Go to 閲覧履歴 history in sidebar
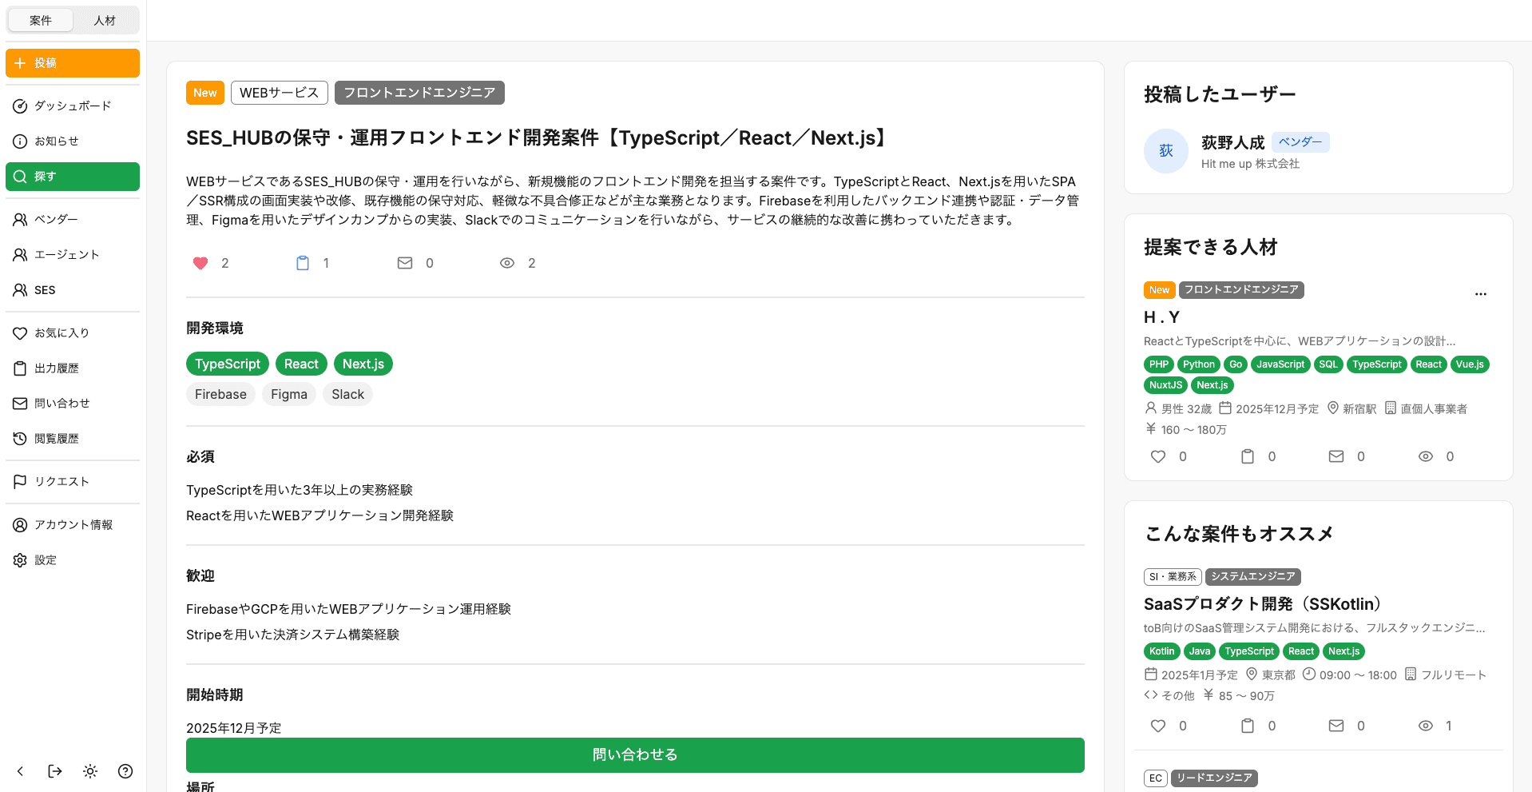Viewport: 1532px width, 792px height. click(x=56, y=438)
